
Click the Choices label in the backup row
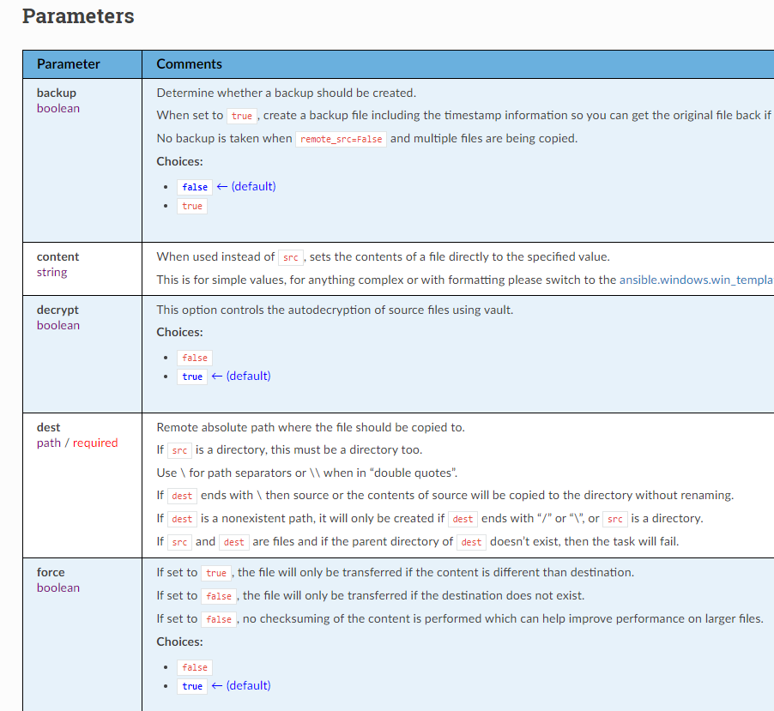pos(179,162)
